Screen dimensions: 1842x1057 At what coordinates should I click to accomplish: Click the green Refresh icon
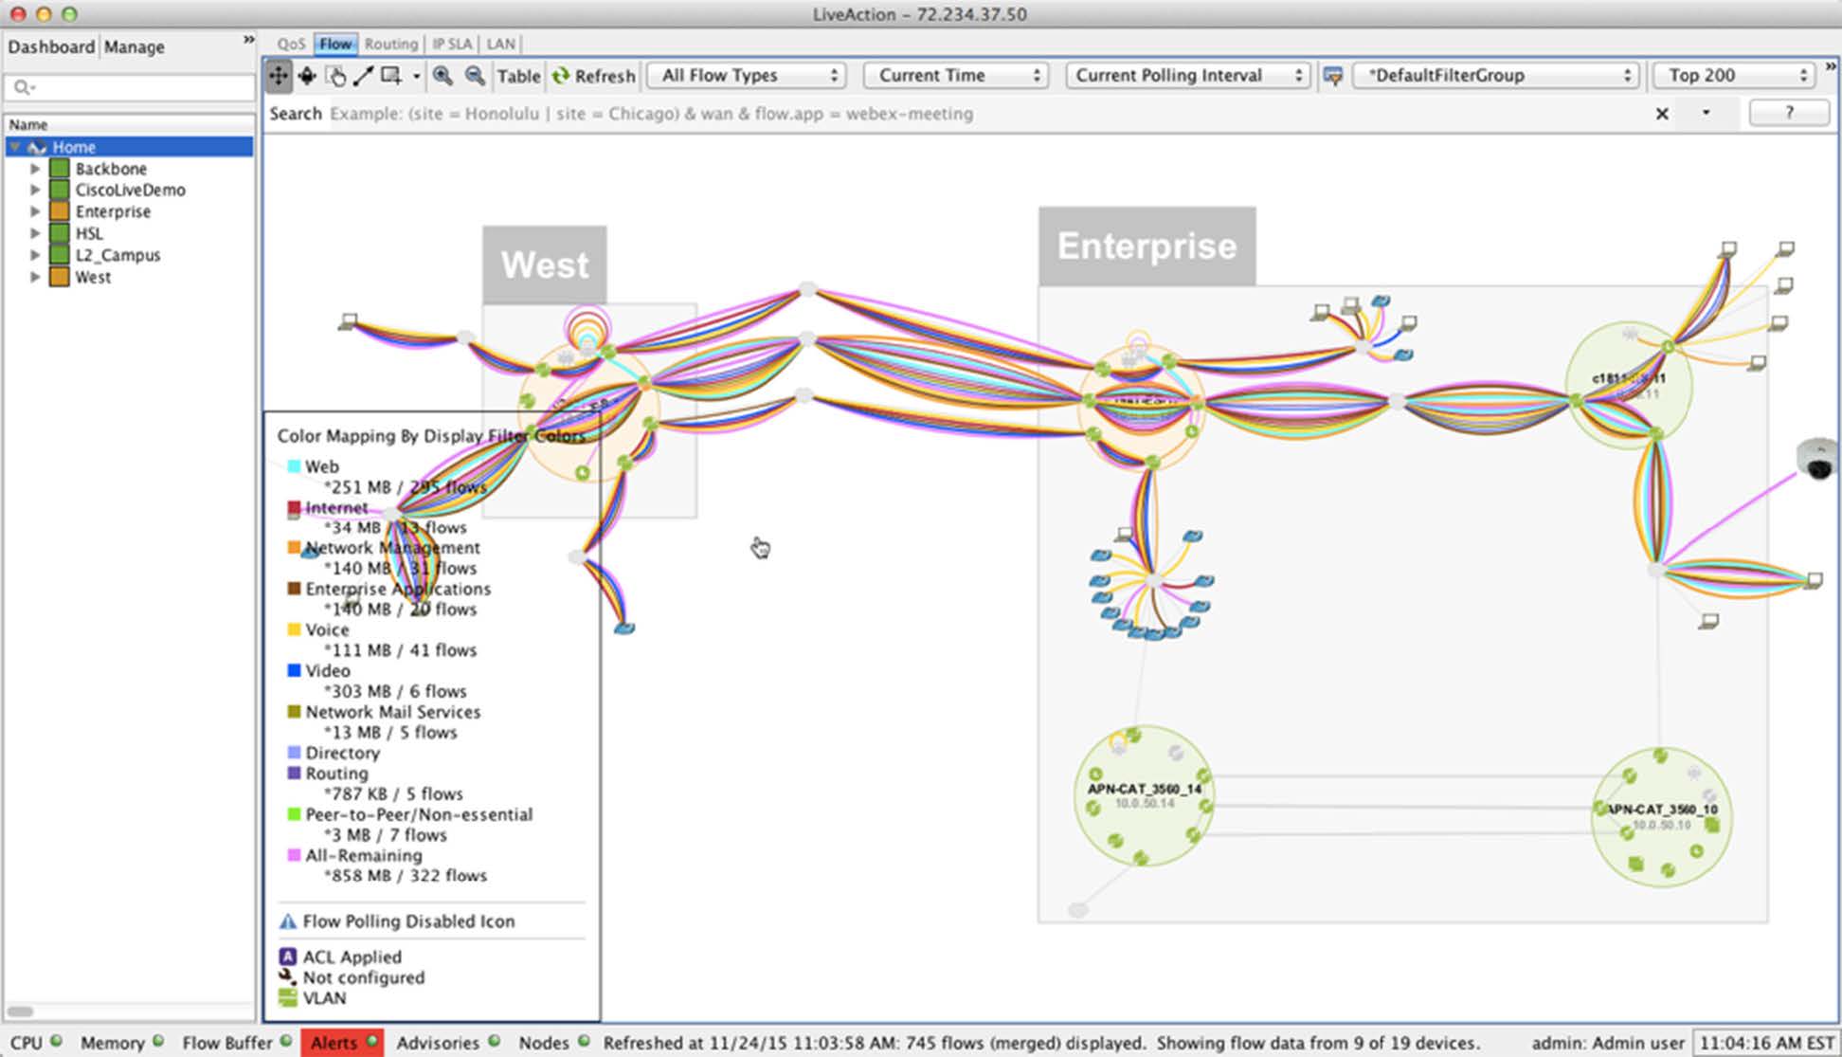[561, 76]
